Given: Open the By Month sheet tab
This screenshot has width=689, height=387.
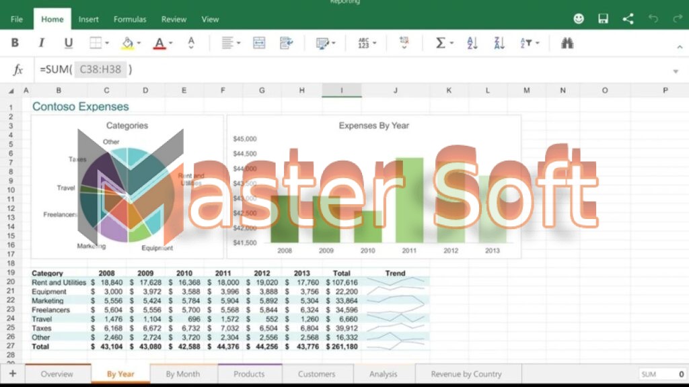Looking at the screenshot, I should coord(182,374).
